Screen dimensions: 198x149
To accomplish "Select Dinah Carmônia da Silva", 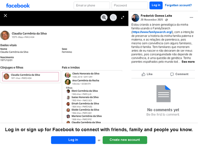I will (85, 104).
